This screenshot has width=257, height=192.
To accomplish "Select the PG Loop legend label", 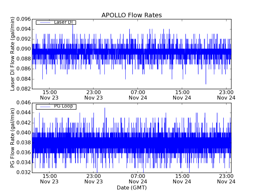I will click(63, 106).
